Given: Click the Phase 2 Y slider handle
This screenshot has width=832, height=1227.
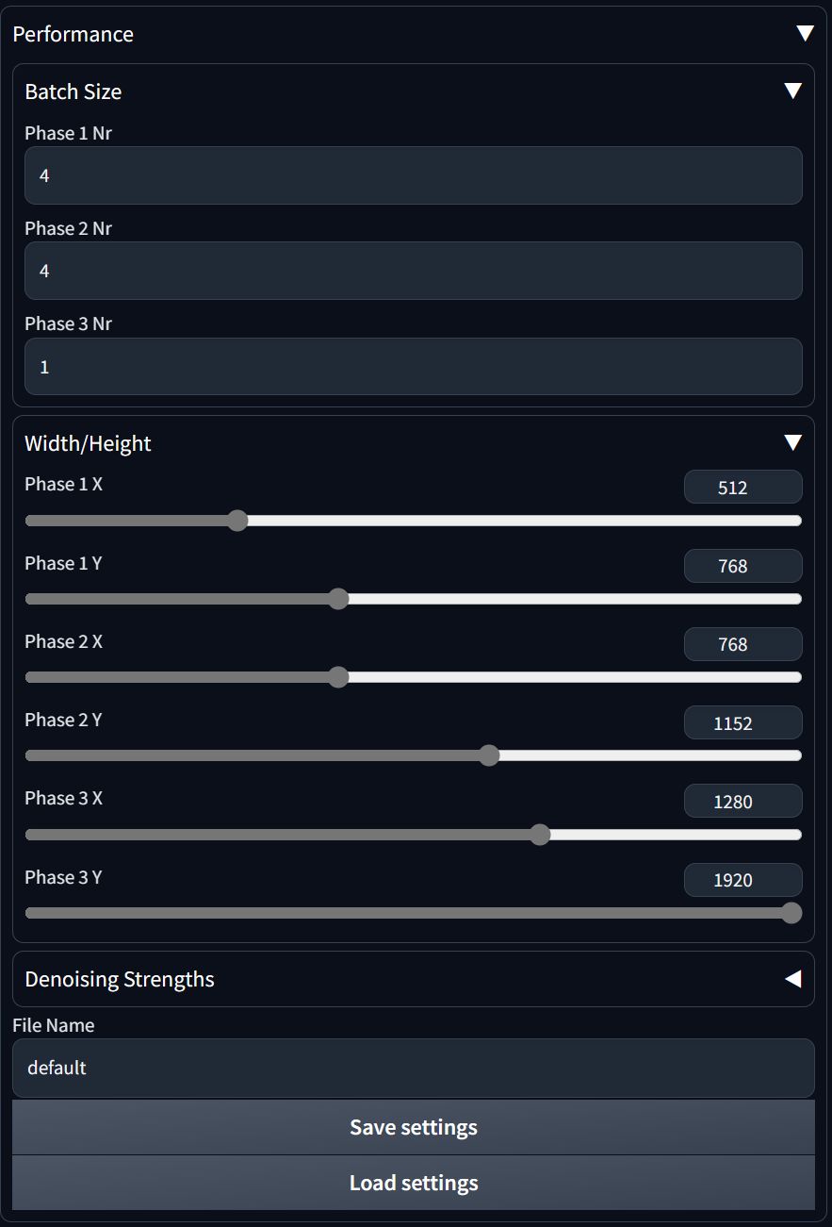Looking at the screenshot, I should pyautogui.click(x=489, y=755).
